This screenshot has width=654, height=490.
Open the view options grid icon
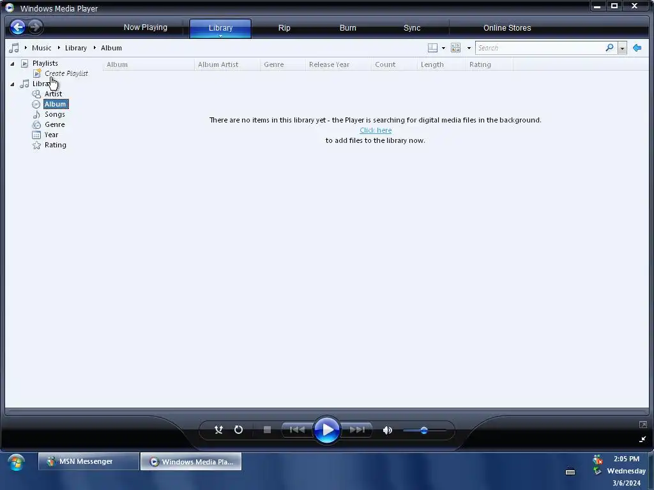coord(456,48)
